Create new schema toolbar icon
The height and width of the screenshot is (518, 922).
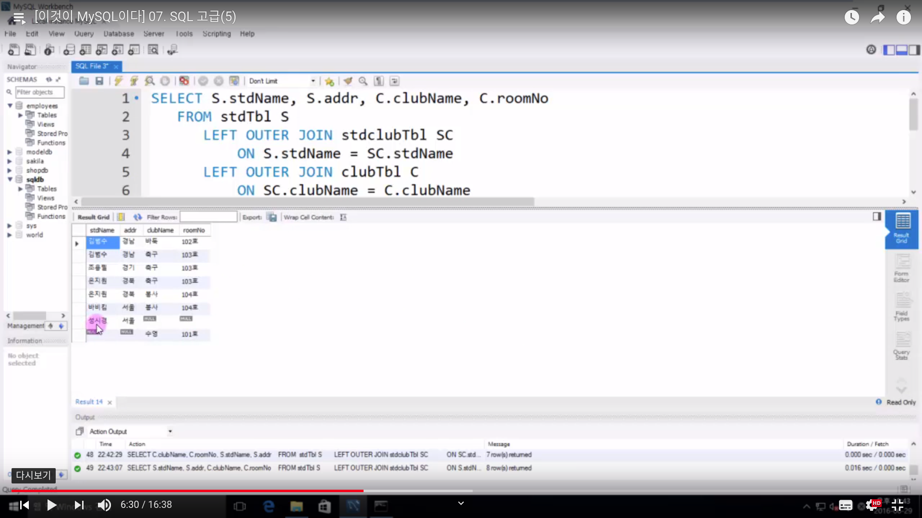tap(69, 49)
